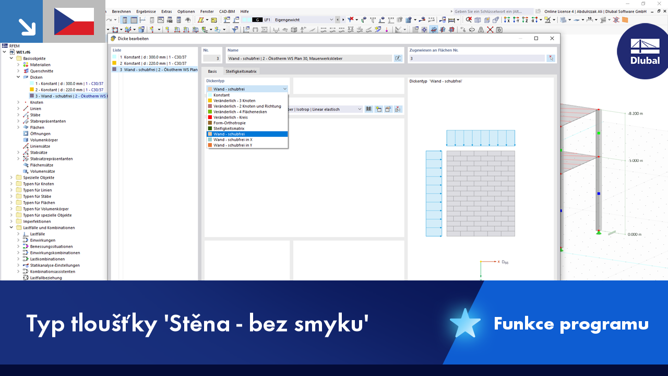Toggle the Tables panel visibility icon
Screen dimensions: 668x376
pyautogui.click(x=134, y=19)
